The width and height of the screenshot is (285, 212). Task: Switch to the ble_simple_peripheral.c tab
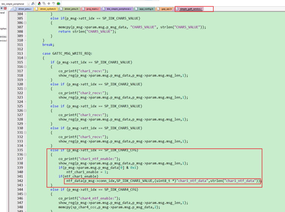point(117,9)
